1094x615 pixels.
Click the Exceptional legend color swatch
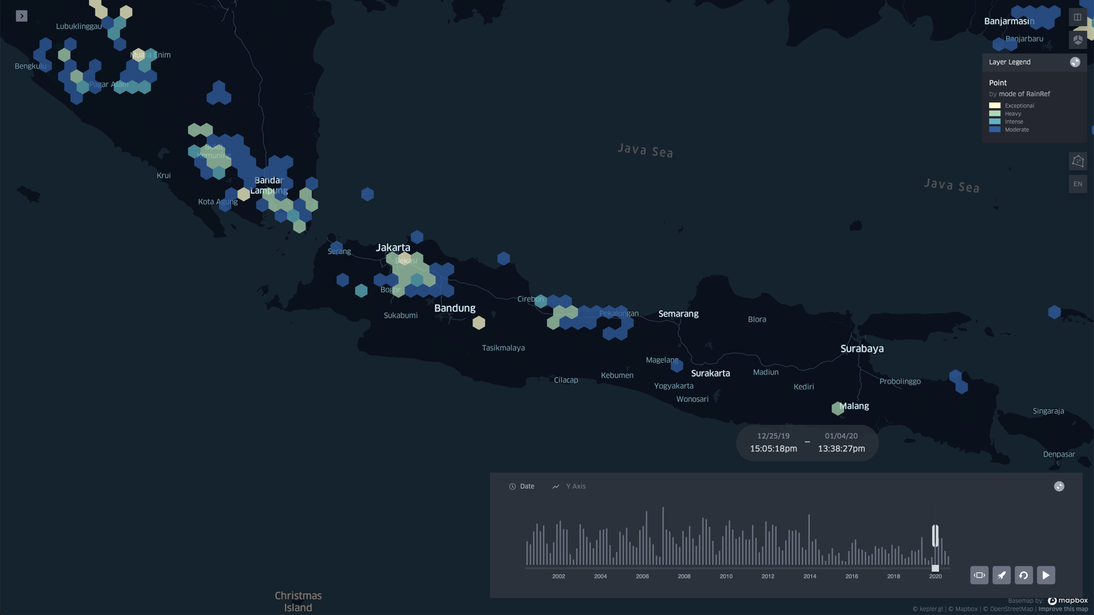995,105
